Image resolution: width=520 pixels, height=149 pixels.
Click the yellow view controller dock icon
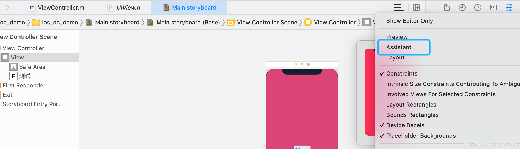pyautogui.click(x=296, y=64)
